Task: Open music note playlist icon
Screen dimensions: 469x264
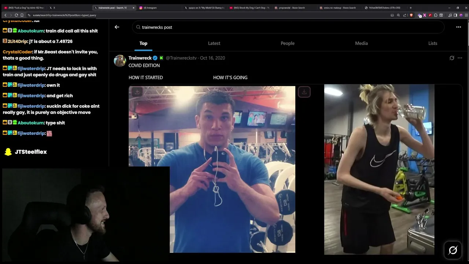Action: tap(450, 15)
